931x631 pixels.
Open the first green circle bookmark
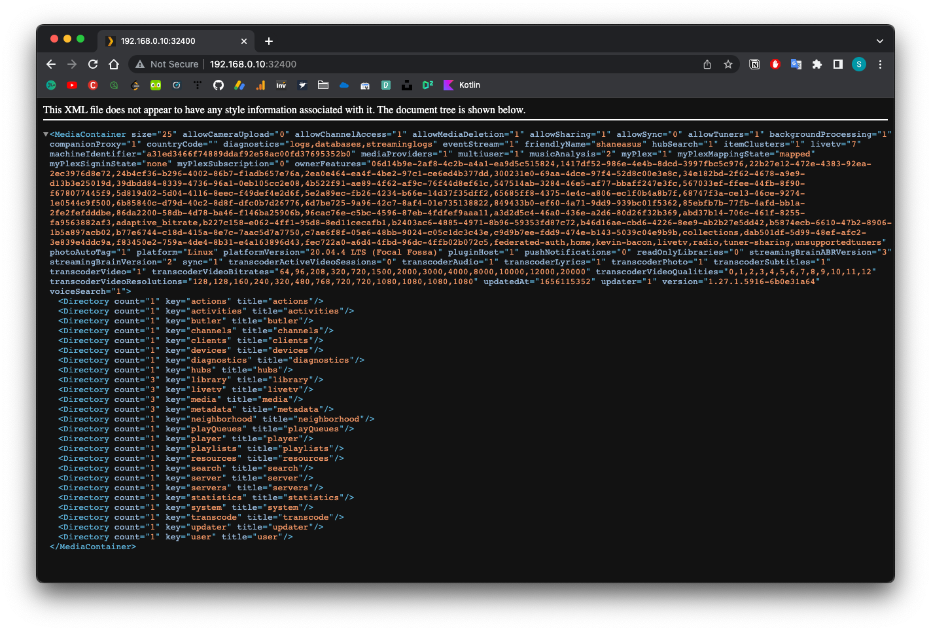[x=51, y=85]
